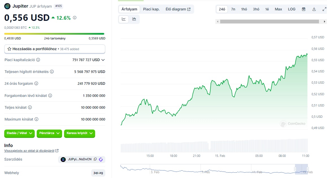Click the Solana chain icon in contract box
The image size is (328, 178).
pos(63,159)
